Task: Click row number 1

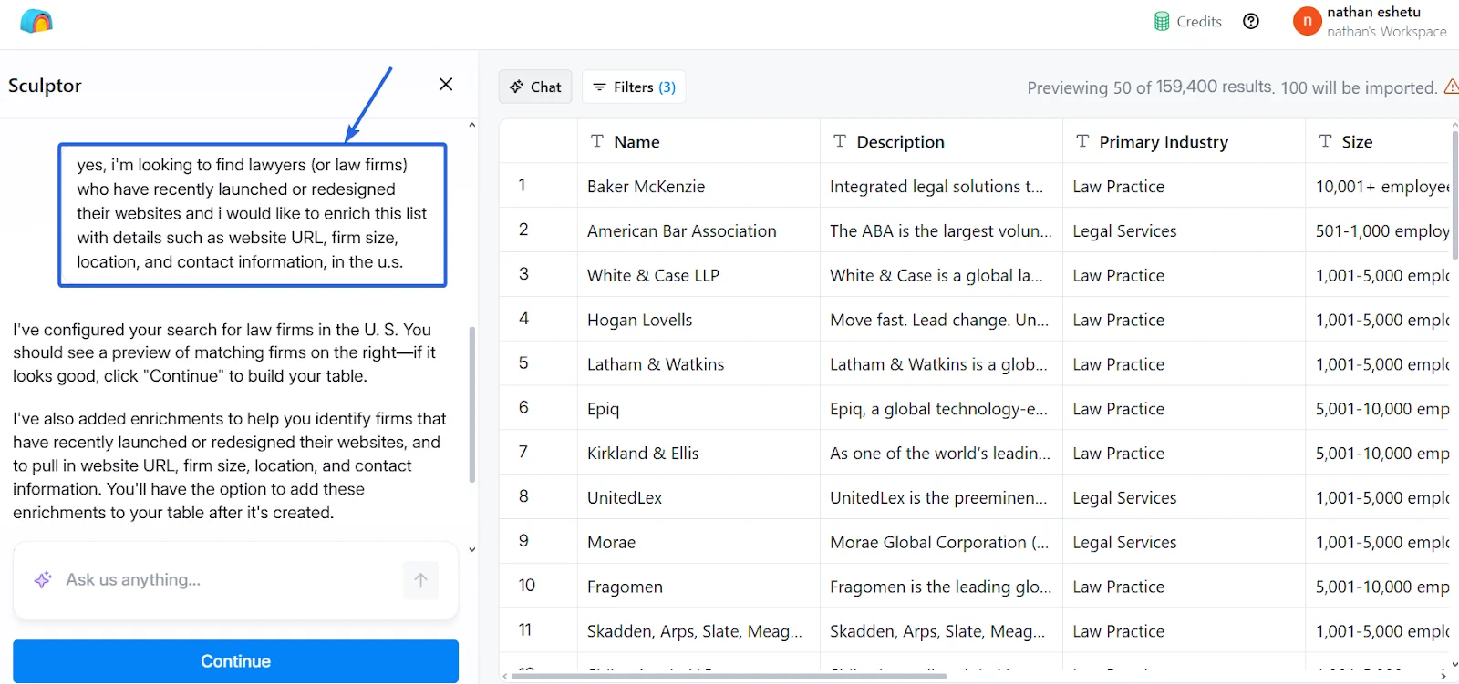Action: click(523, 185)
